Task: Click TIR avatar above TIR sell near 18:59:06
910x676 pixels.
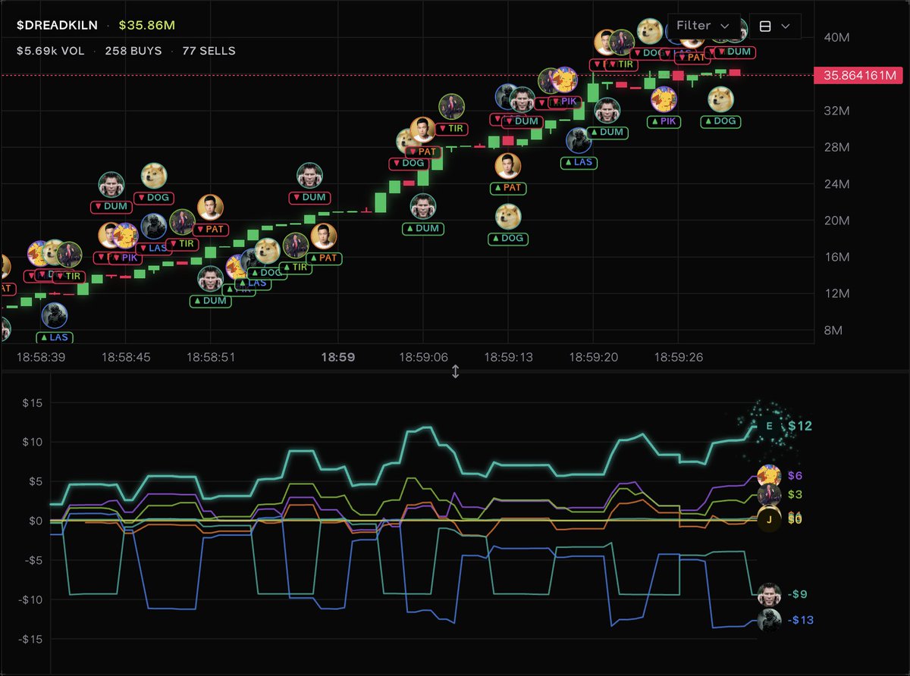Action: tap(451, 108)
